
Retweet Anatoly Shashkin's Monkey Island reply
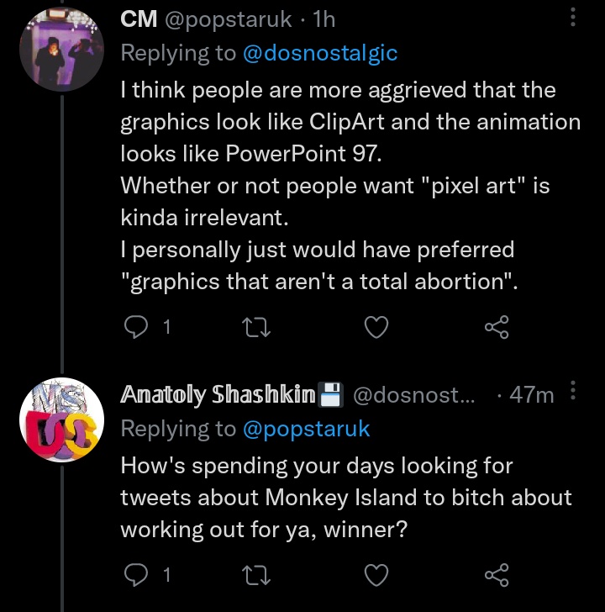coord(256,575)
